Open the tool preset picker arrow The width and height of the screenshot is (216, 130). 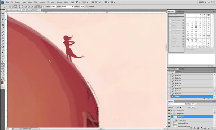[6, 6]
